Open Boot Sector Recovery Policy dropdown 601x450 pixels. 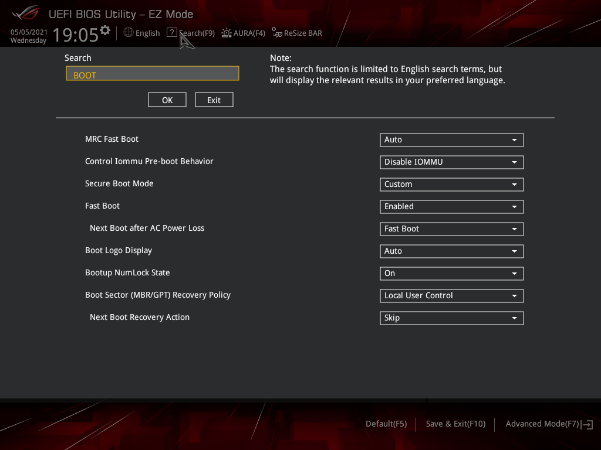click(x=451, y=295)
